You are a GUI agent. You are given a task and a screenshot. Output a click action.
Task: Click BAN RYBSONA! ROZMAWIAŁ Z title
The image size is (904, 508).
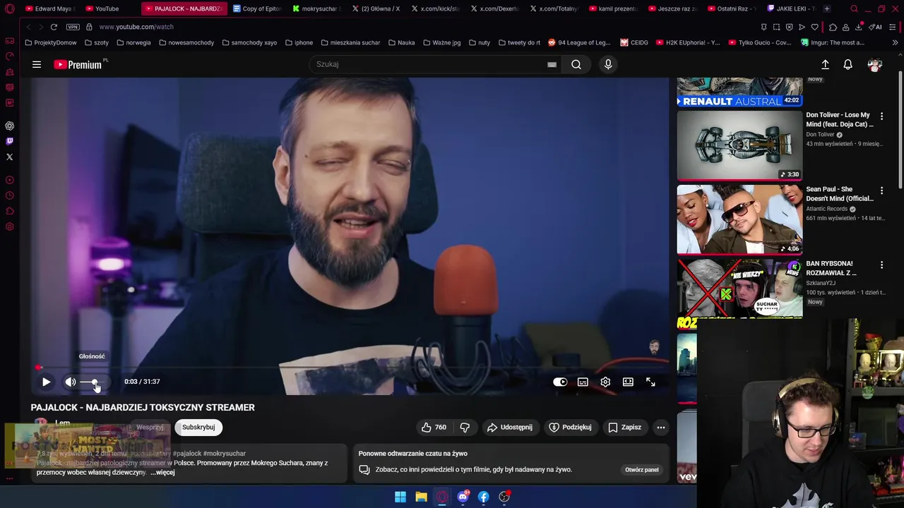[x=831, y=268]
